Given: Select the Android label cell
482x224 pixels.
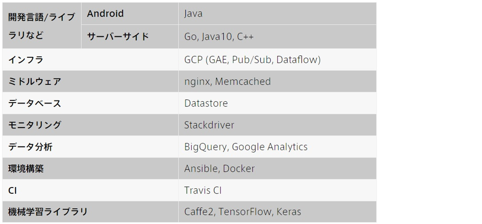Looking at the screenshot, I should [105, 14].
